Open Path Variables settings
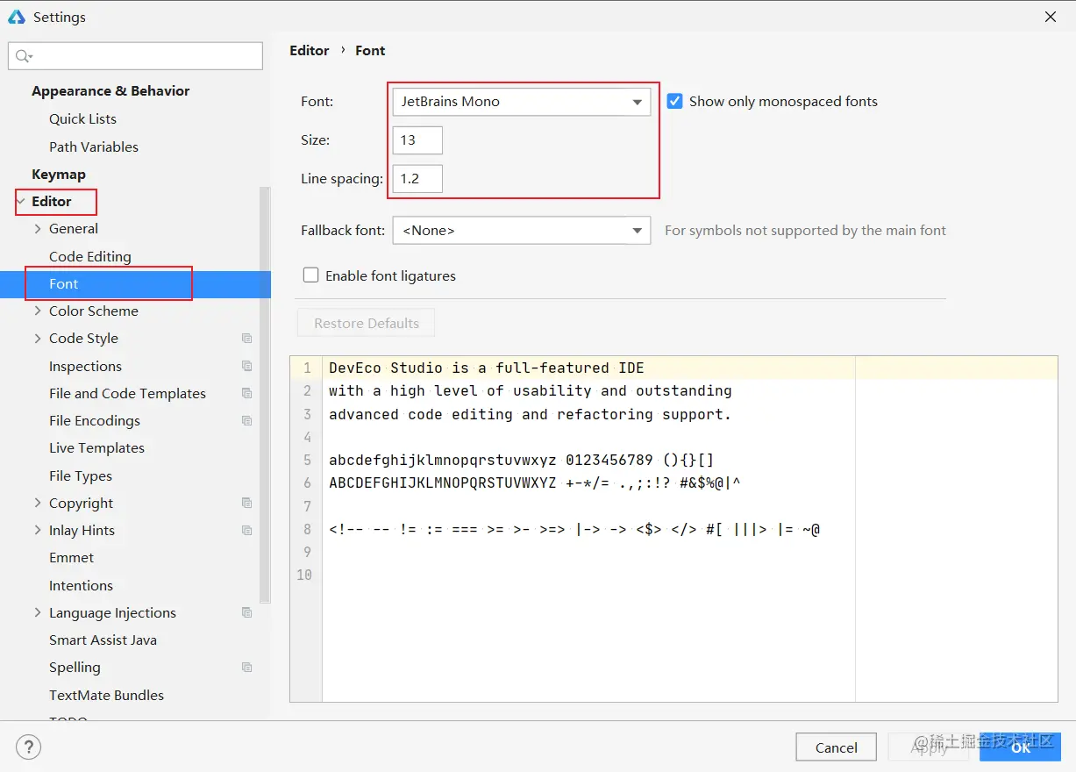This screenshot has height=772, width=1076. (x=94, y=147)
